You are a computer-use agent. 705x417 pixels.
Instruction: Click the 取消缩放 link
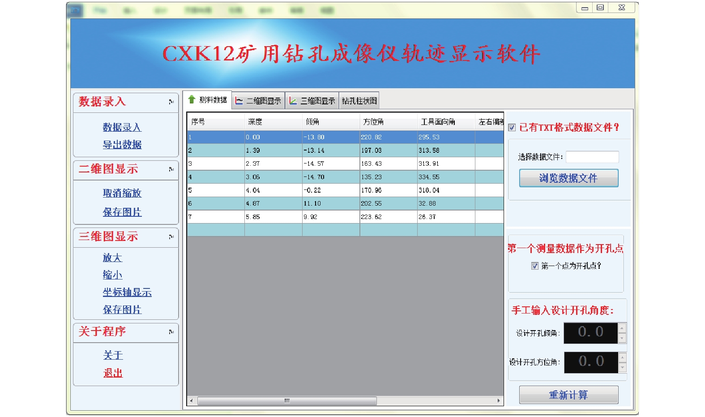[x=122, y=193]
